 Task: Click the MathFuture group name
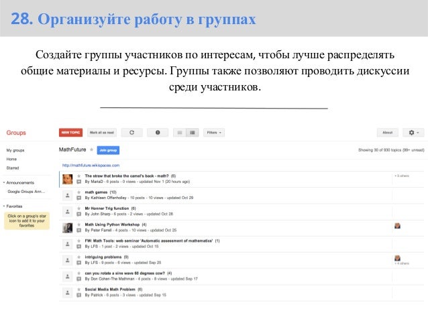(x=72, y=149)
